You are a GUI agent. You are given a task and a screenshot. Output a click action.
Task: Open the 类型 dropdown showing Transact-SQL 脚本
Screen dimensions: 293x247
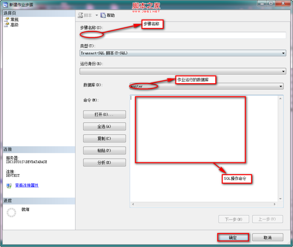coord(283,53)
